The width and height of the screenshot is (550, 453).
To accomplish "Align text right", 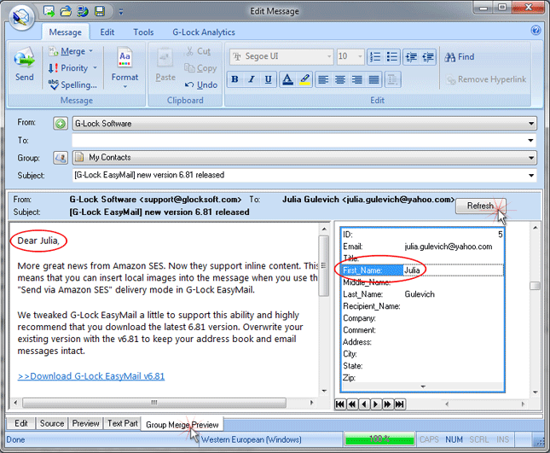I will (357, 79).
